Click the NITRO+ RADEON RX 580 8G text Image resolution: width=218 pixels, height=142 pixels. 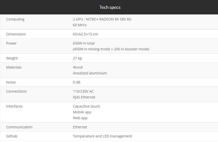pyautogui.click(x=109, y=19)
